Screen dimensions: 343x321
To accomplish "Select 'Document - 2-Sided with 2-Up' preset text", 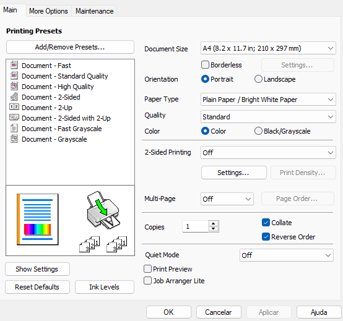I will (66, 118).
